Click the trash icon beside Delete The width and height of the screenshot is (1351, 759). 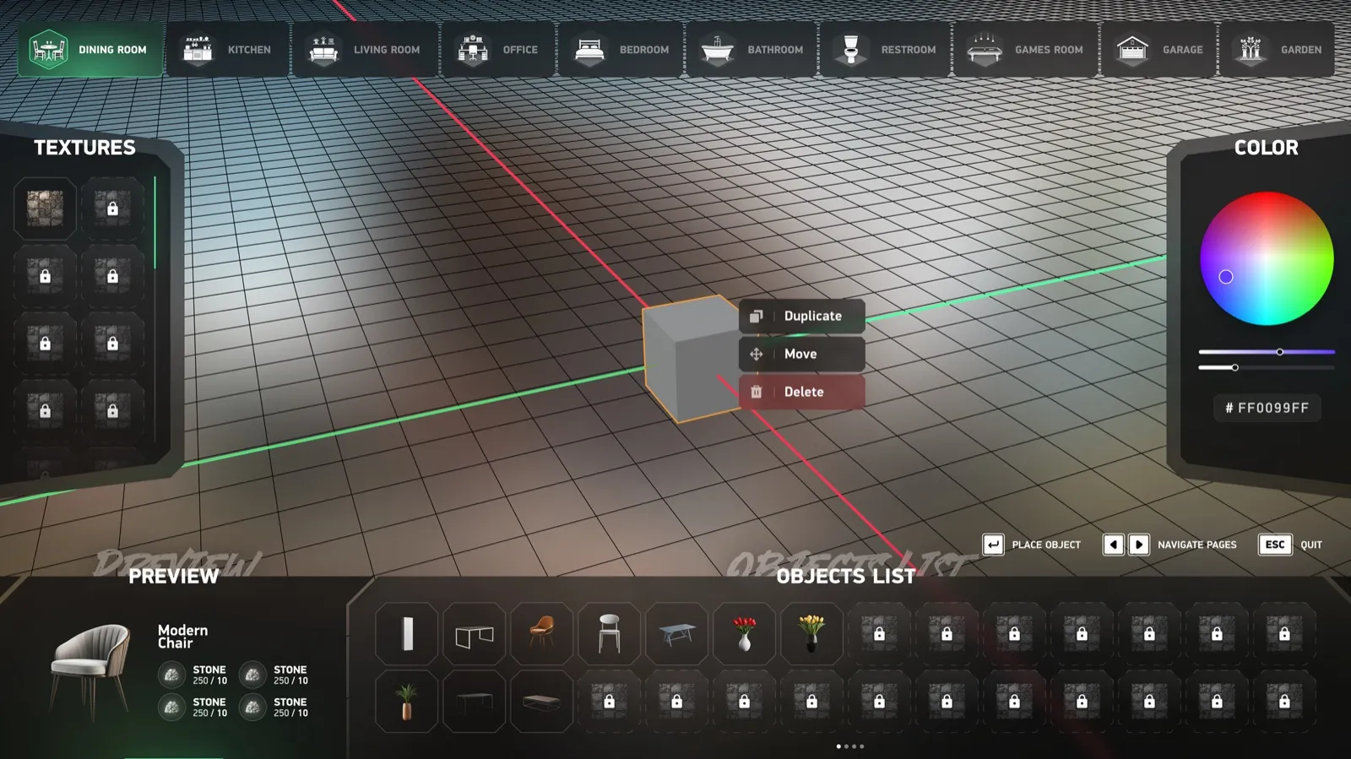click(757, 392)
